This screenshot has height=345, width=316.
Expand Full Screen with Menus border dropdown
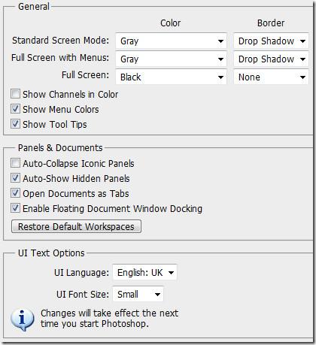pos(271,59)
